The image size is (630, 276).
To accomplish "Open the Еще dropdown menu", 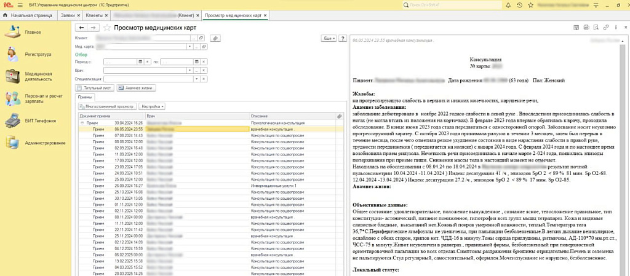I will (x=329, y=38).
